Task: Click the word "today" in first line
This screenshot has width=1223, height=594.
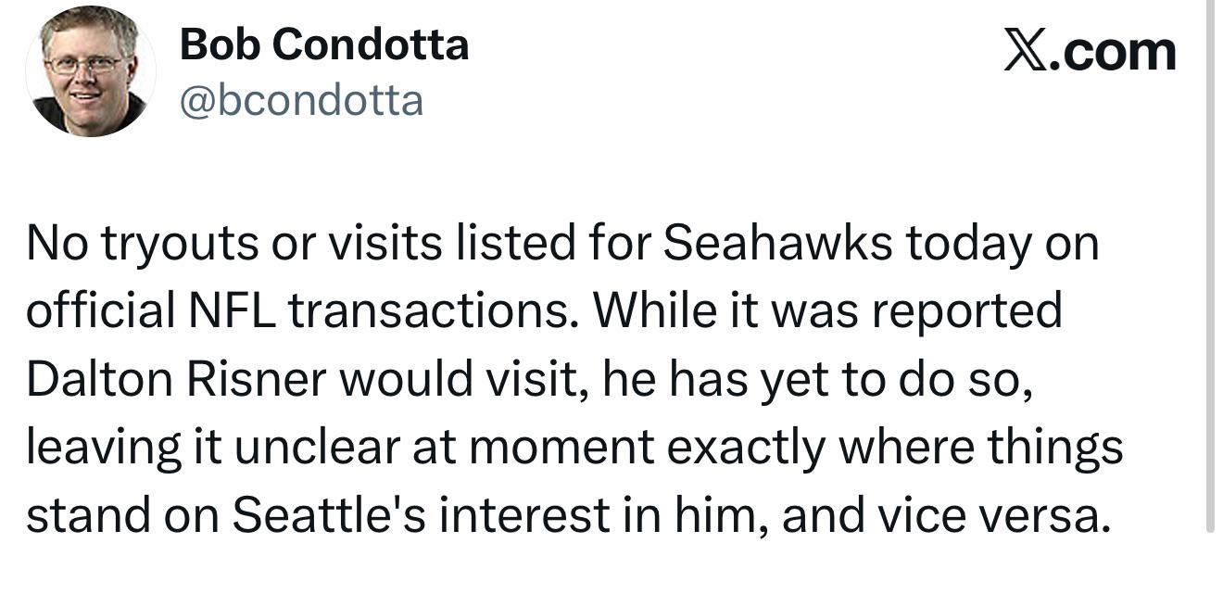Action: tap(968, 245)
